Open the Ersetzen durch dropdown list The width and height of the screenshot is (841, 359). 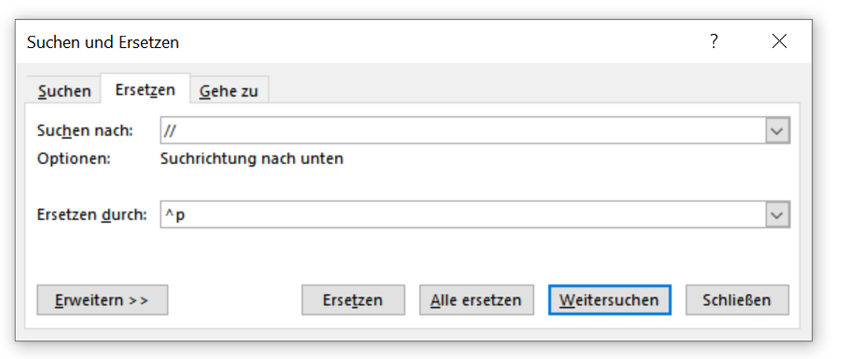[x=777, y=215]
